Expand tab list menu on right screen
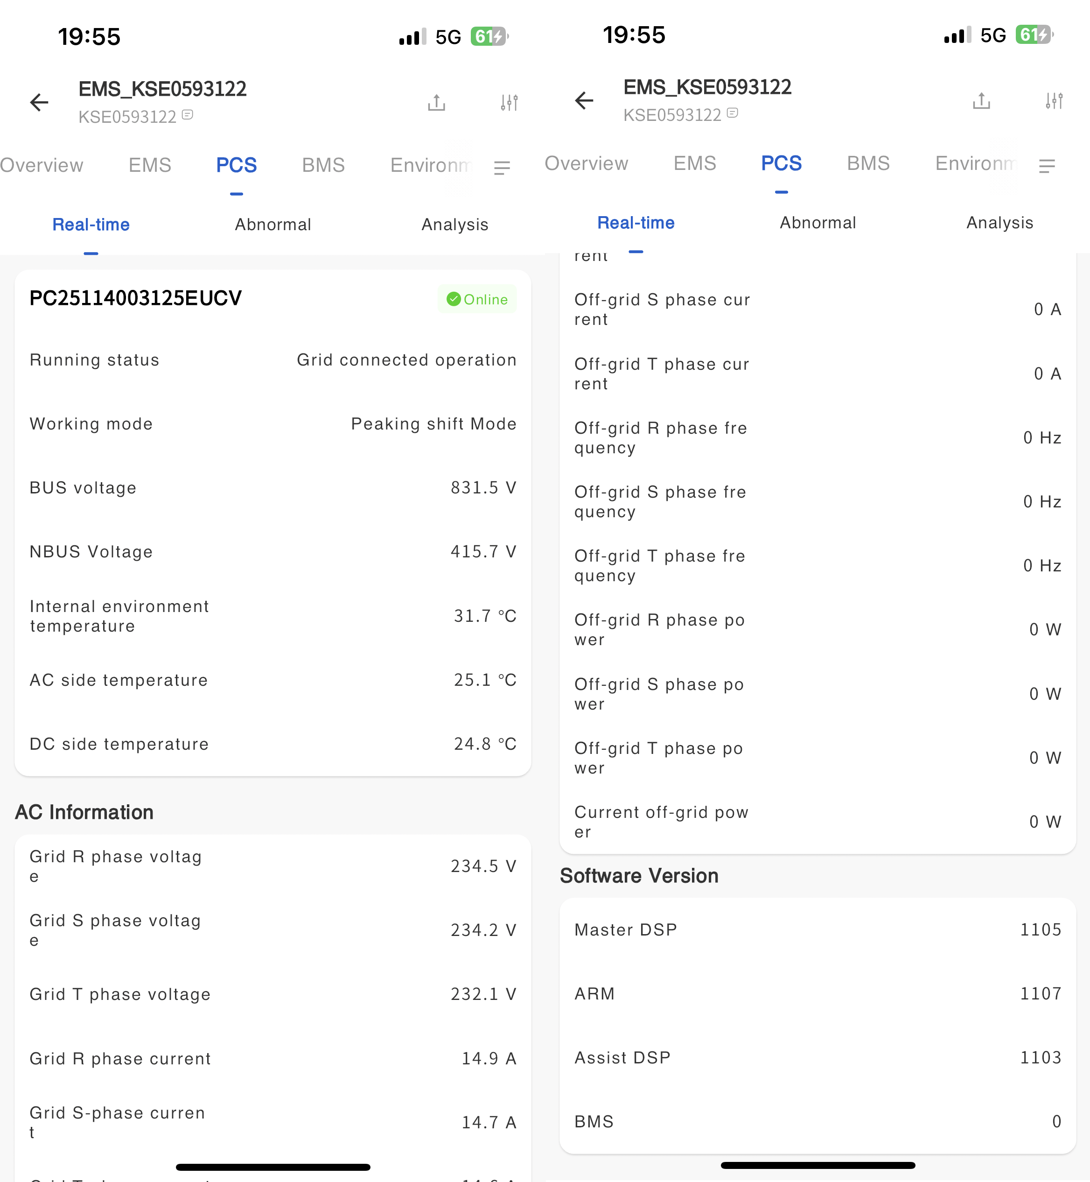The width and height of the screenshot is (1090, 1182). click(1047, 166)
